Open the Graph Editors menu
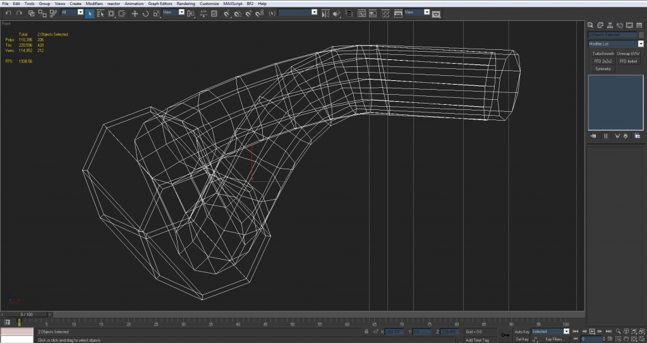This screenshot has height=343, width=647. 160,4
